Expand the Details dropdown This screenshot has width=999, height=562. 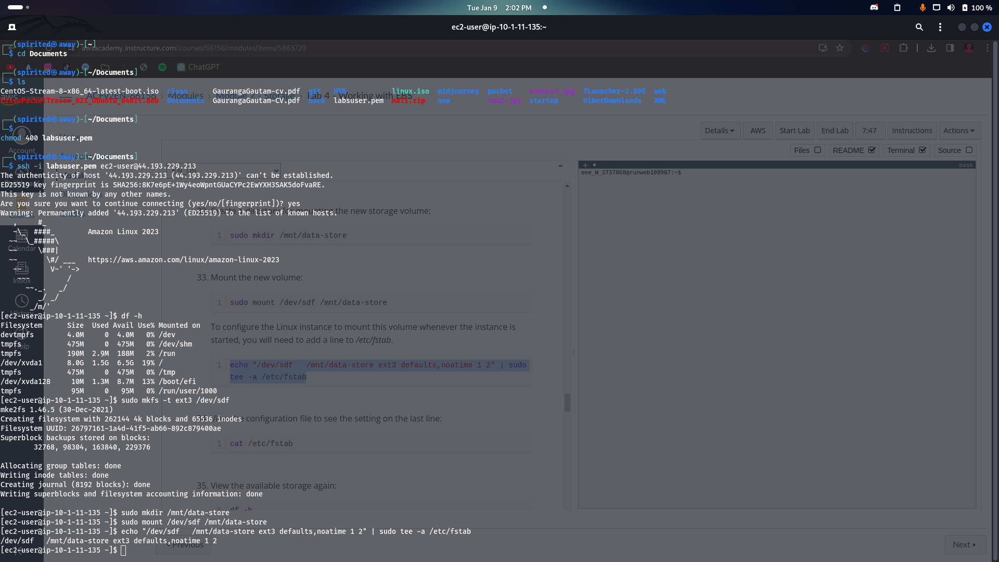(x=719, y=131)
